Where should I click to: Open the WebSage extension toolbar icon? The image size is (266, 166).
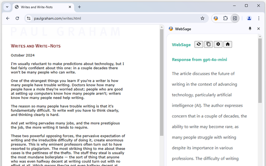pyautogui.click(x=216, y=18)
